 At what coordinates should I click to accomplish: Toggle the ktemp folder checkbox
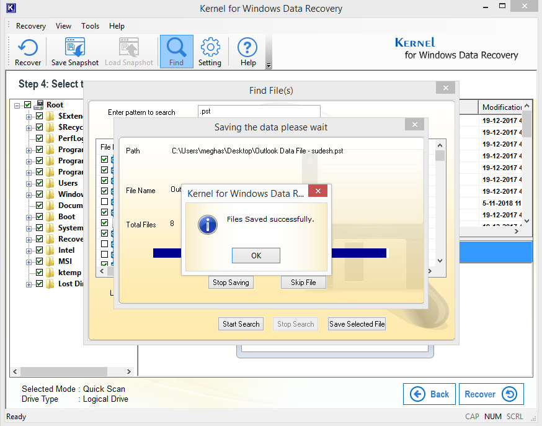pos(40,272)
